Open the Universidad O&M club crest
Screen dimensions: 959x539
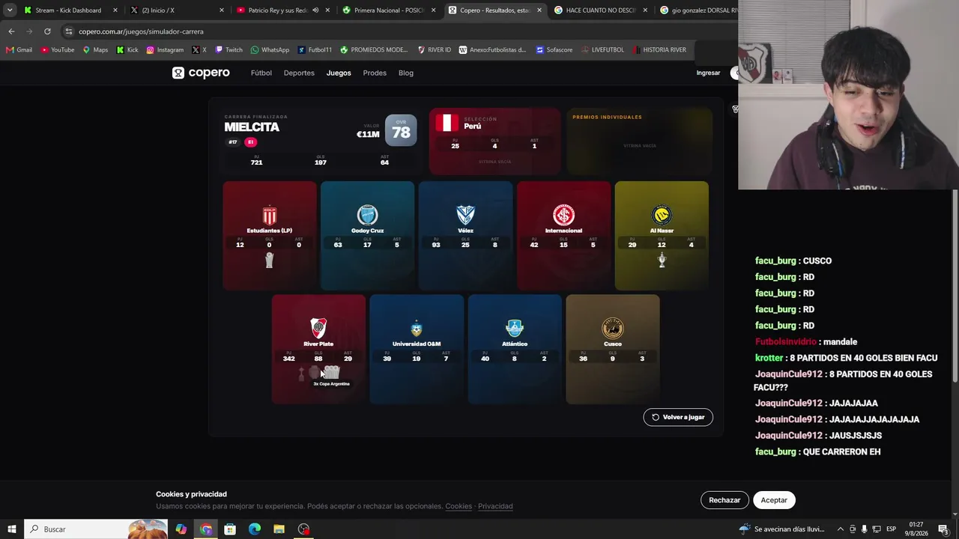pyautogui.click(x=417, y=329)
